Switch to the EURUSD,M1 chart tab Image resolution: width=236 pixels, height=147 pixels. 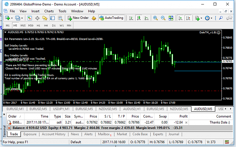point(15,109)
